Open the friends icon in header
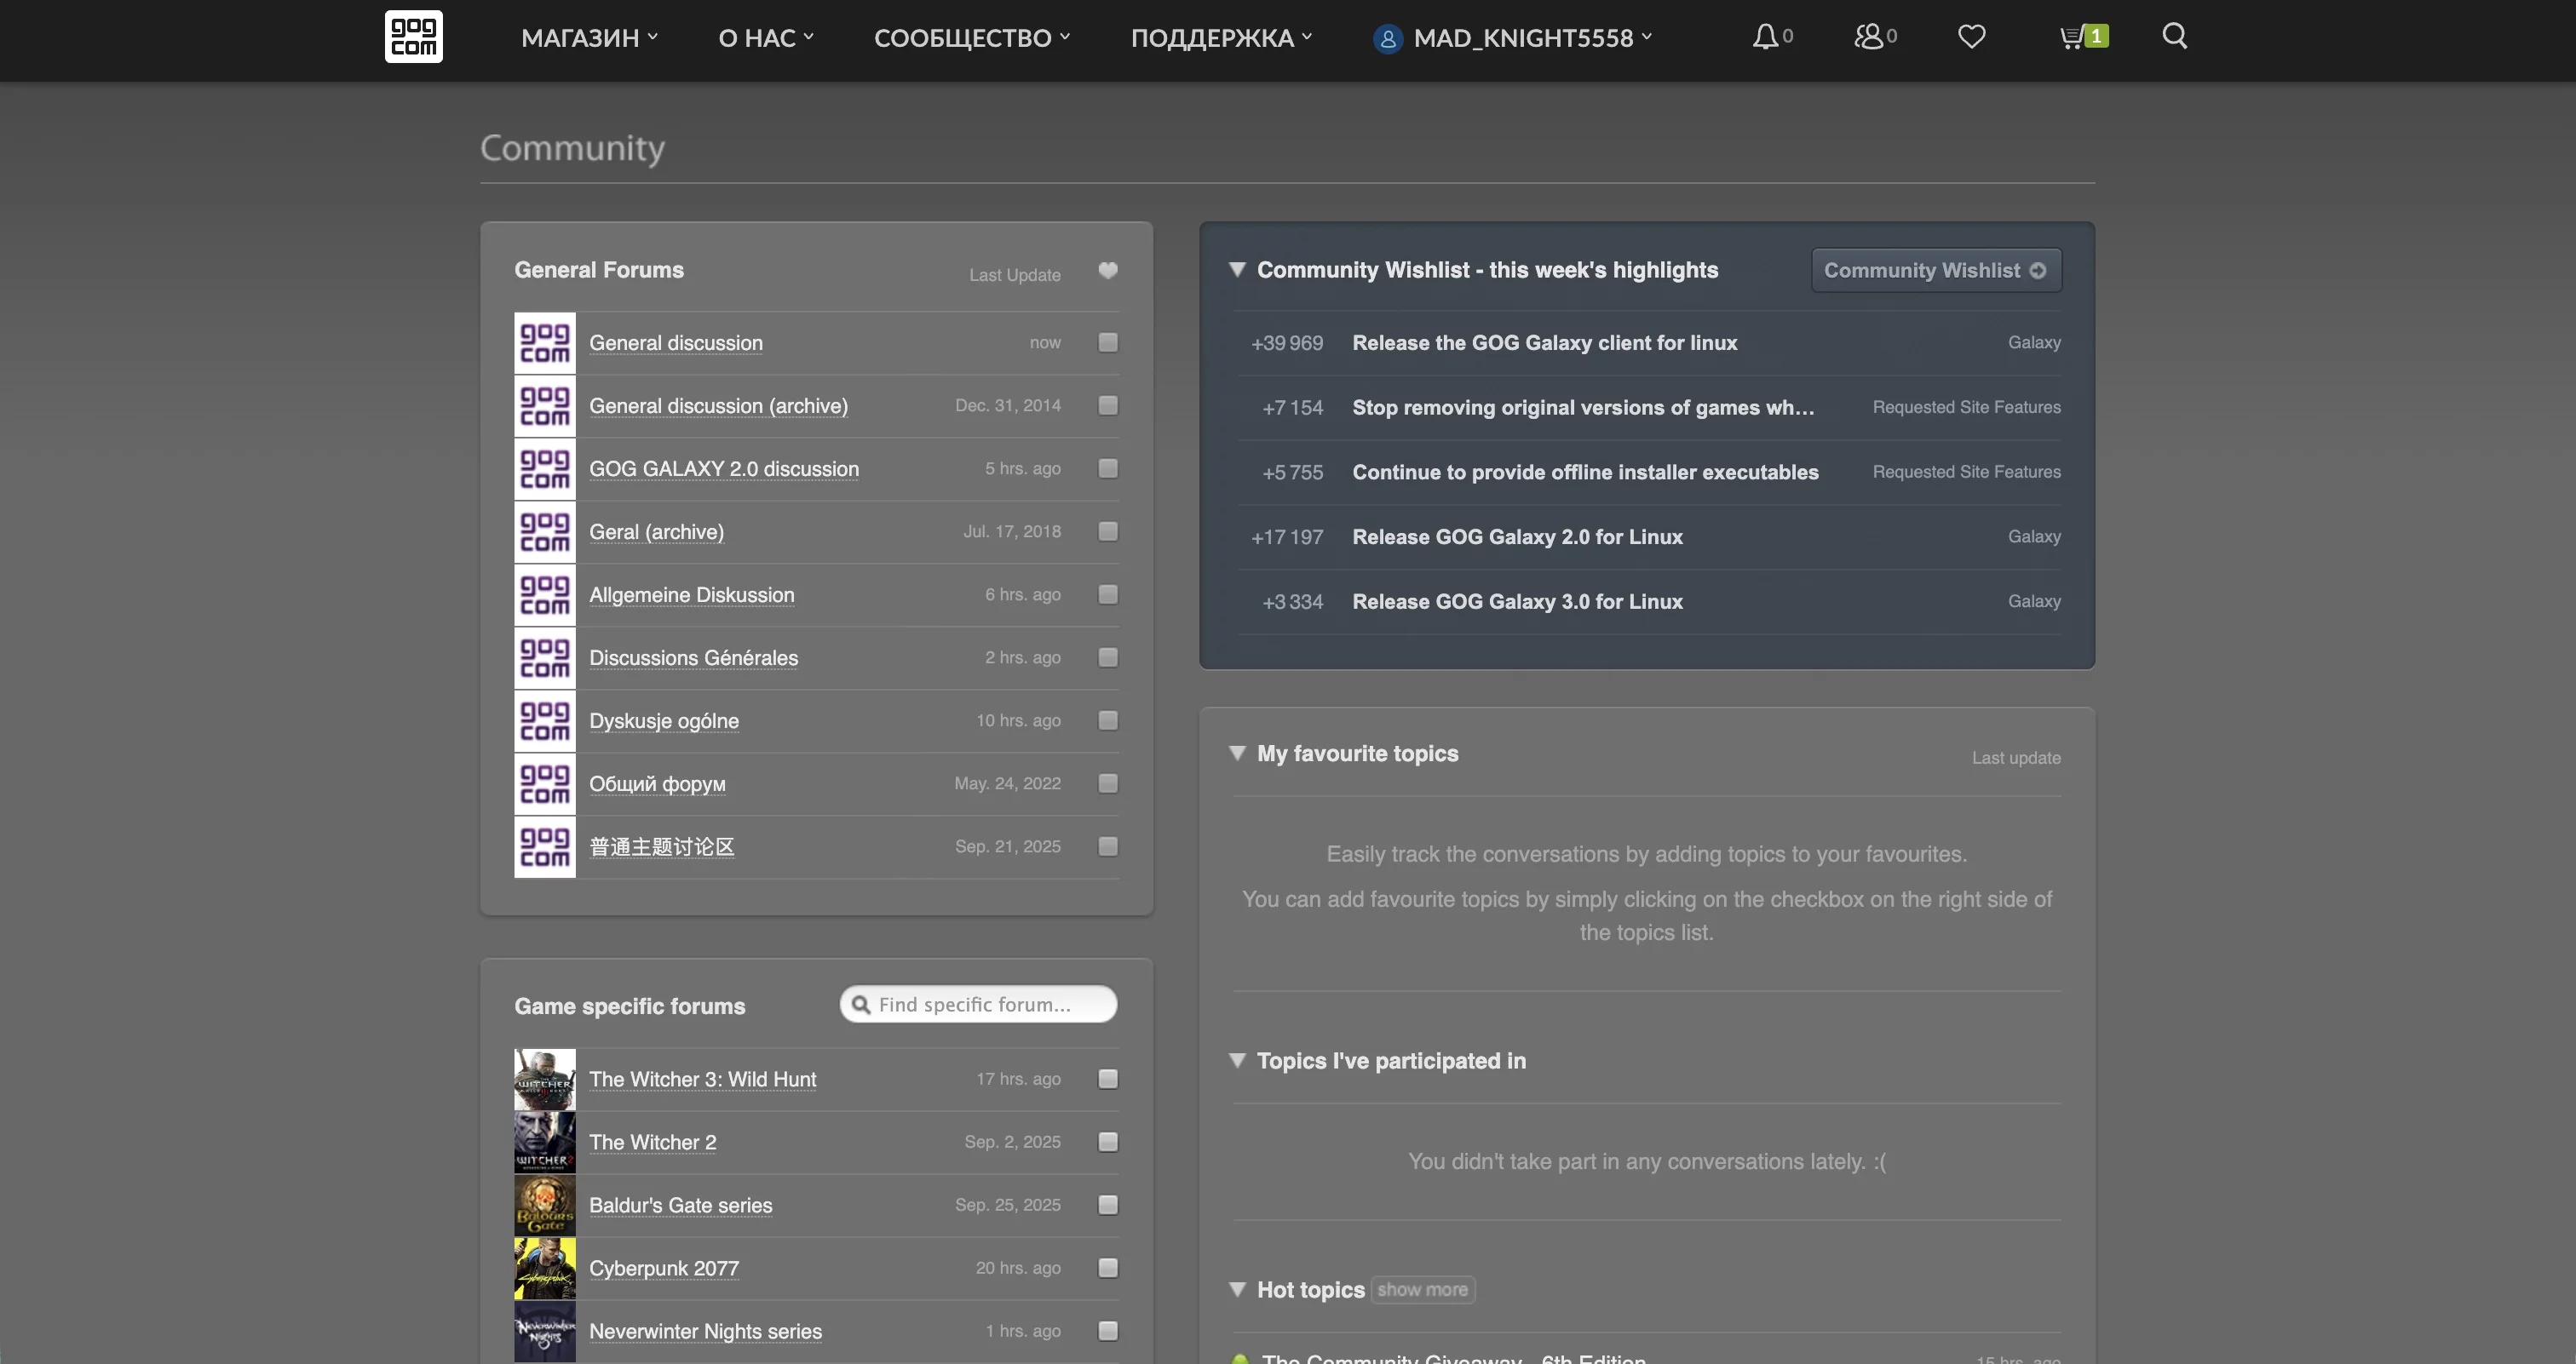 point(1868,37)
